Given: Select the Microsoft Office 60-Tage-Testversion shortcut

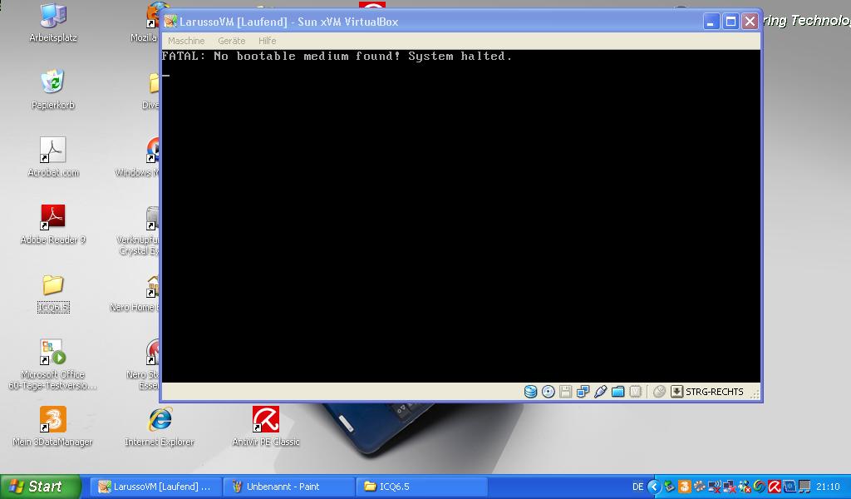Looking at the screenshot, I should [53, 364].
